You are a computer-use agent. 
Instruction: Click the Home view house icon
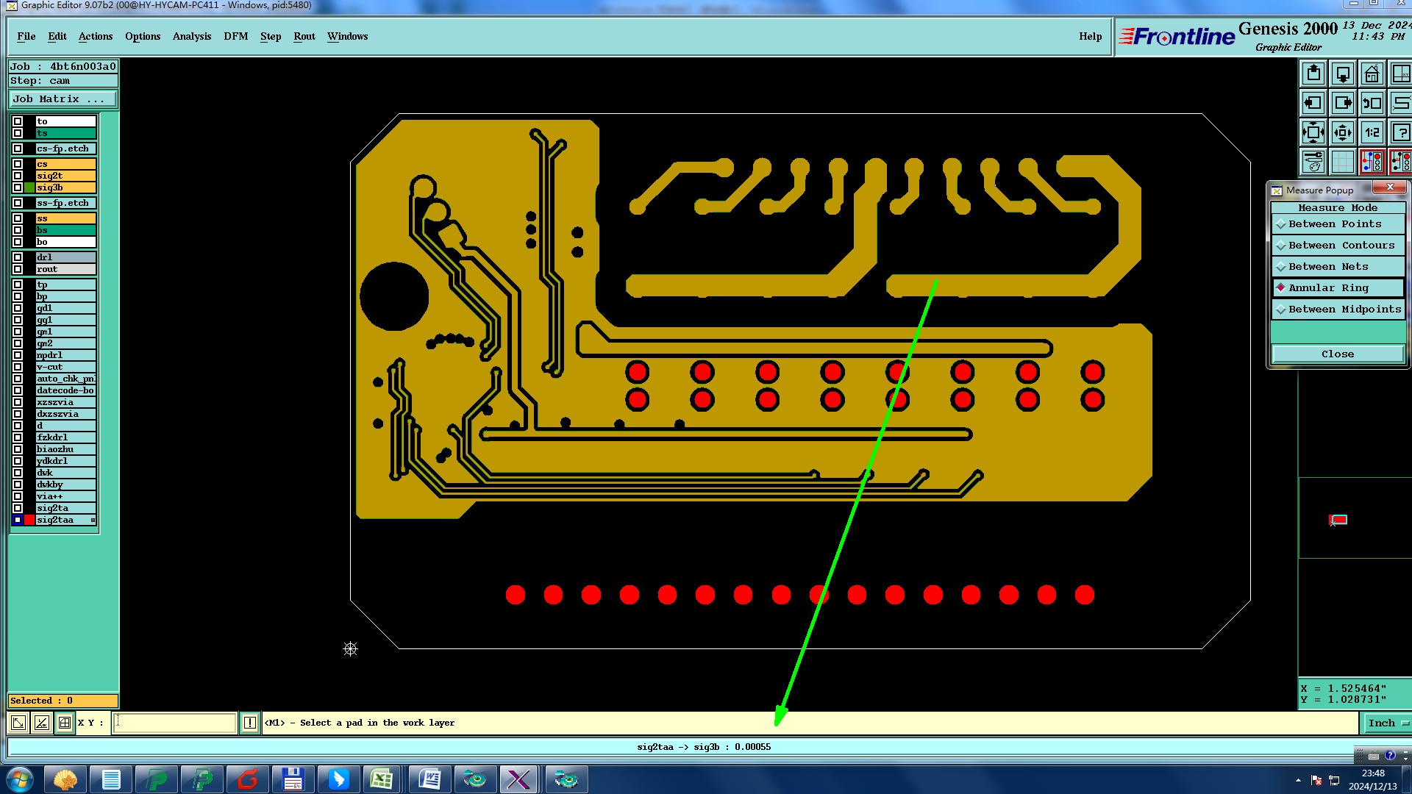tap(1372, 74)
